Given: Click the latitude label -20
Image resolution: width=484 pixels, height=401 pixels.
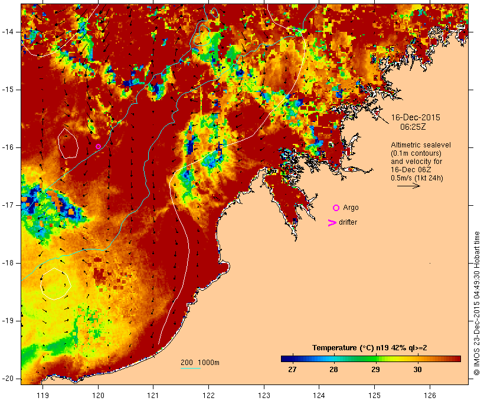Looking at the screenshot, I should coord(7,379).
